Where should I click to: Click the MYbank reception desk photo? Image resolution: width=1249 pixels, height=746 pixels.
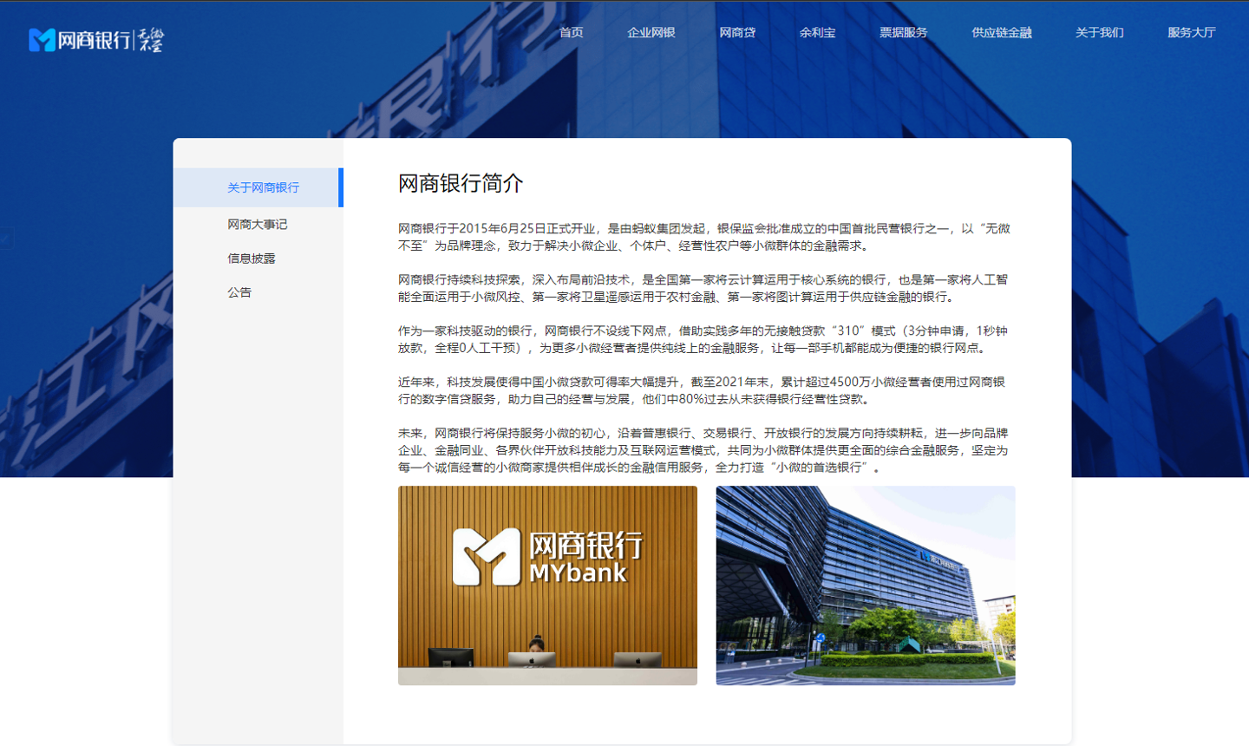(x=547, y=586)
